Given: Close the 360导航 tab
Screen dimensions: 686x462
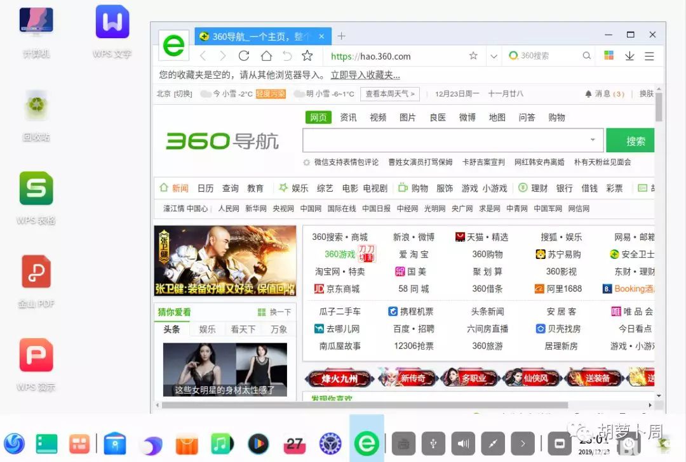Looking at the screenshot, I should pyautogui.click(x=321, y=36).
